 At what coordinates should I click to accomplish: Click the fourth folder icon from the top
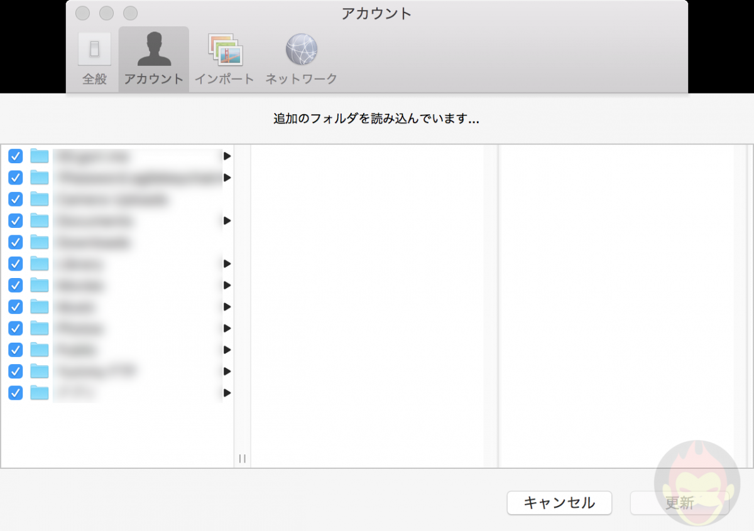pyautogui.click(x=39, y=220)
